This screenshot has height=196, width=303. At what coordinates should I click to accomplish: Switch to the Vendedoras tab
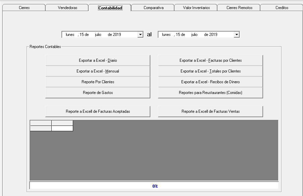[x=67, y=8]
